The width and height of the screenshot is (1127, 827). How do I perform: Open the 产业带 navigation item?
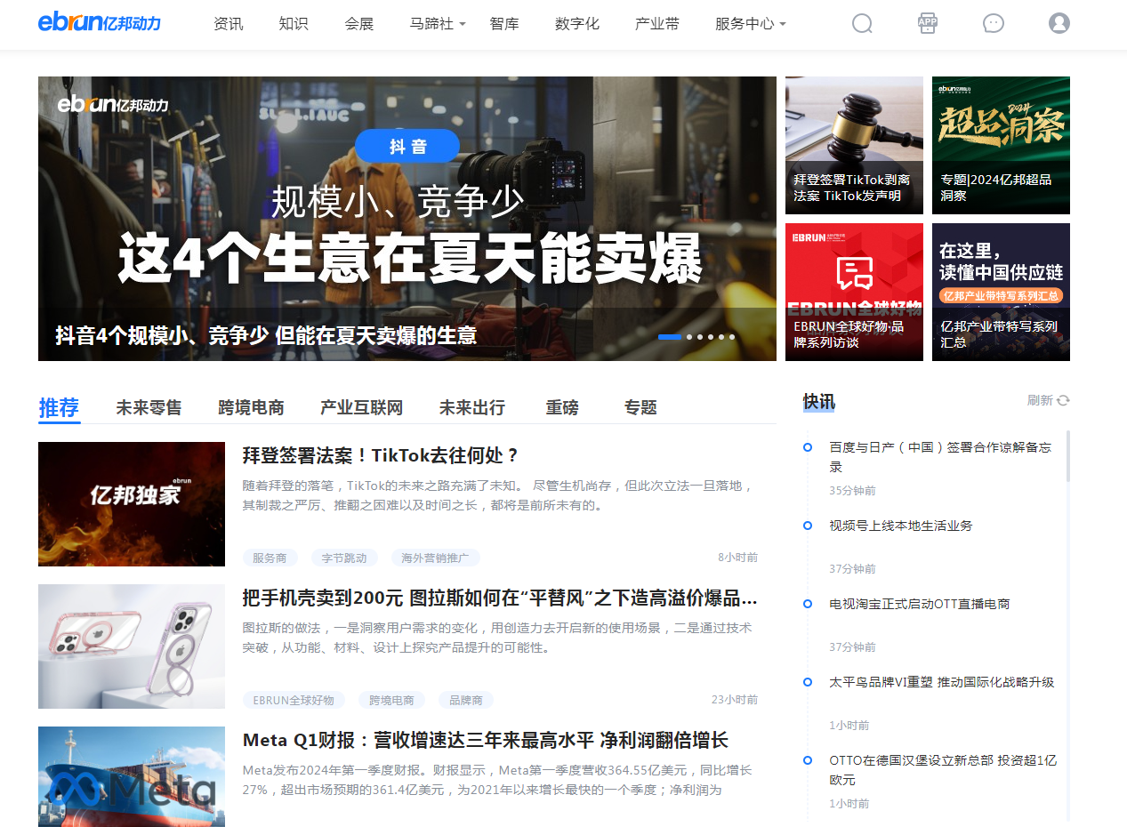[x=657, y=24]
